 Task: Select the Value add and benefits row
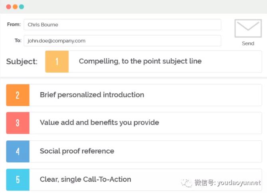145,123
